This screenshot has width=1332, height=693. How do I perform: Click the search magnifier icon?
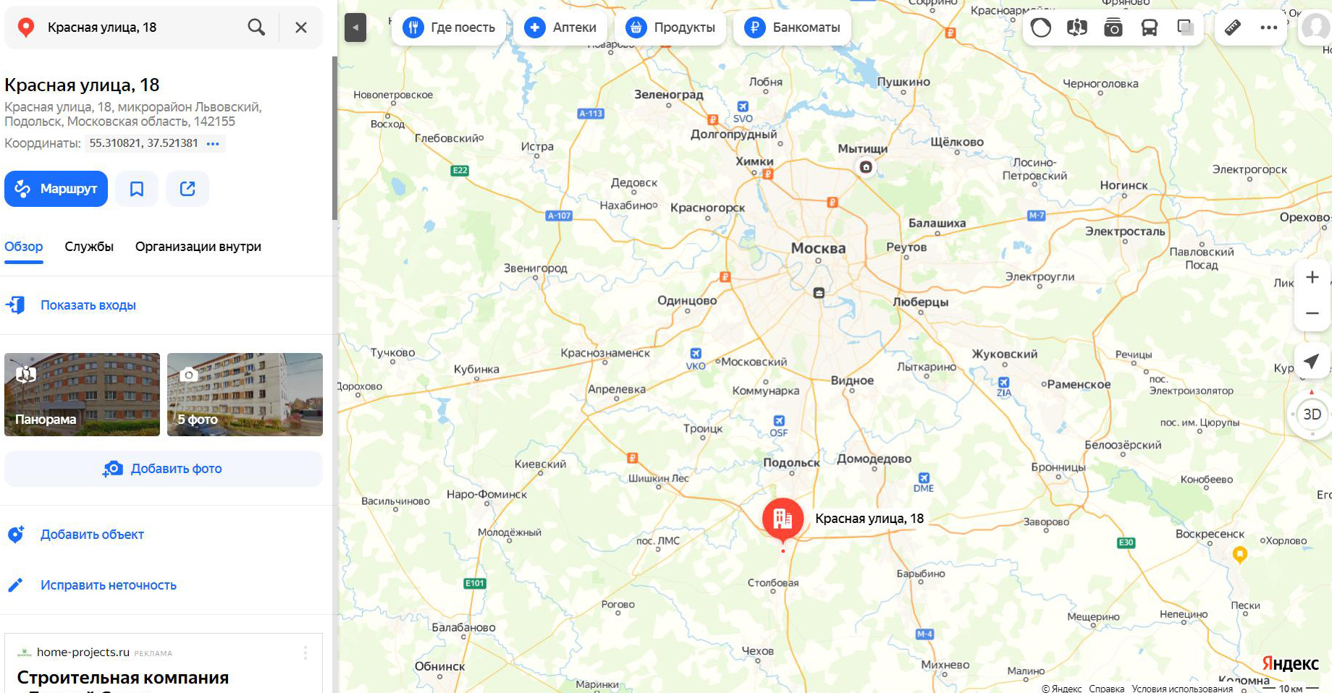point(256,27)
